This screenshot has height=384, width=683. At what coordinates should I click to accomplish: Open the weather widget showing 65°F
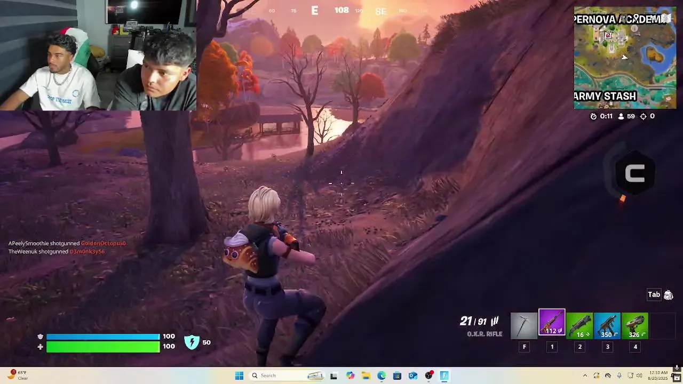tap(17, 375)
